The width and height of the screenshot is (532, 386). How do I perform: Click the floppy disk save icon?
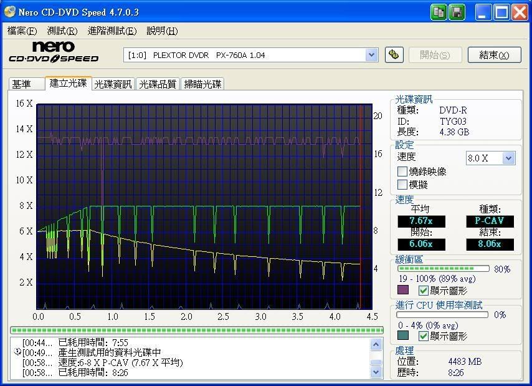(457, 12)
